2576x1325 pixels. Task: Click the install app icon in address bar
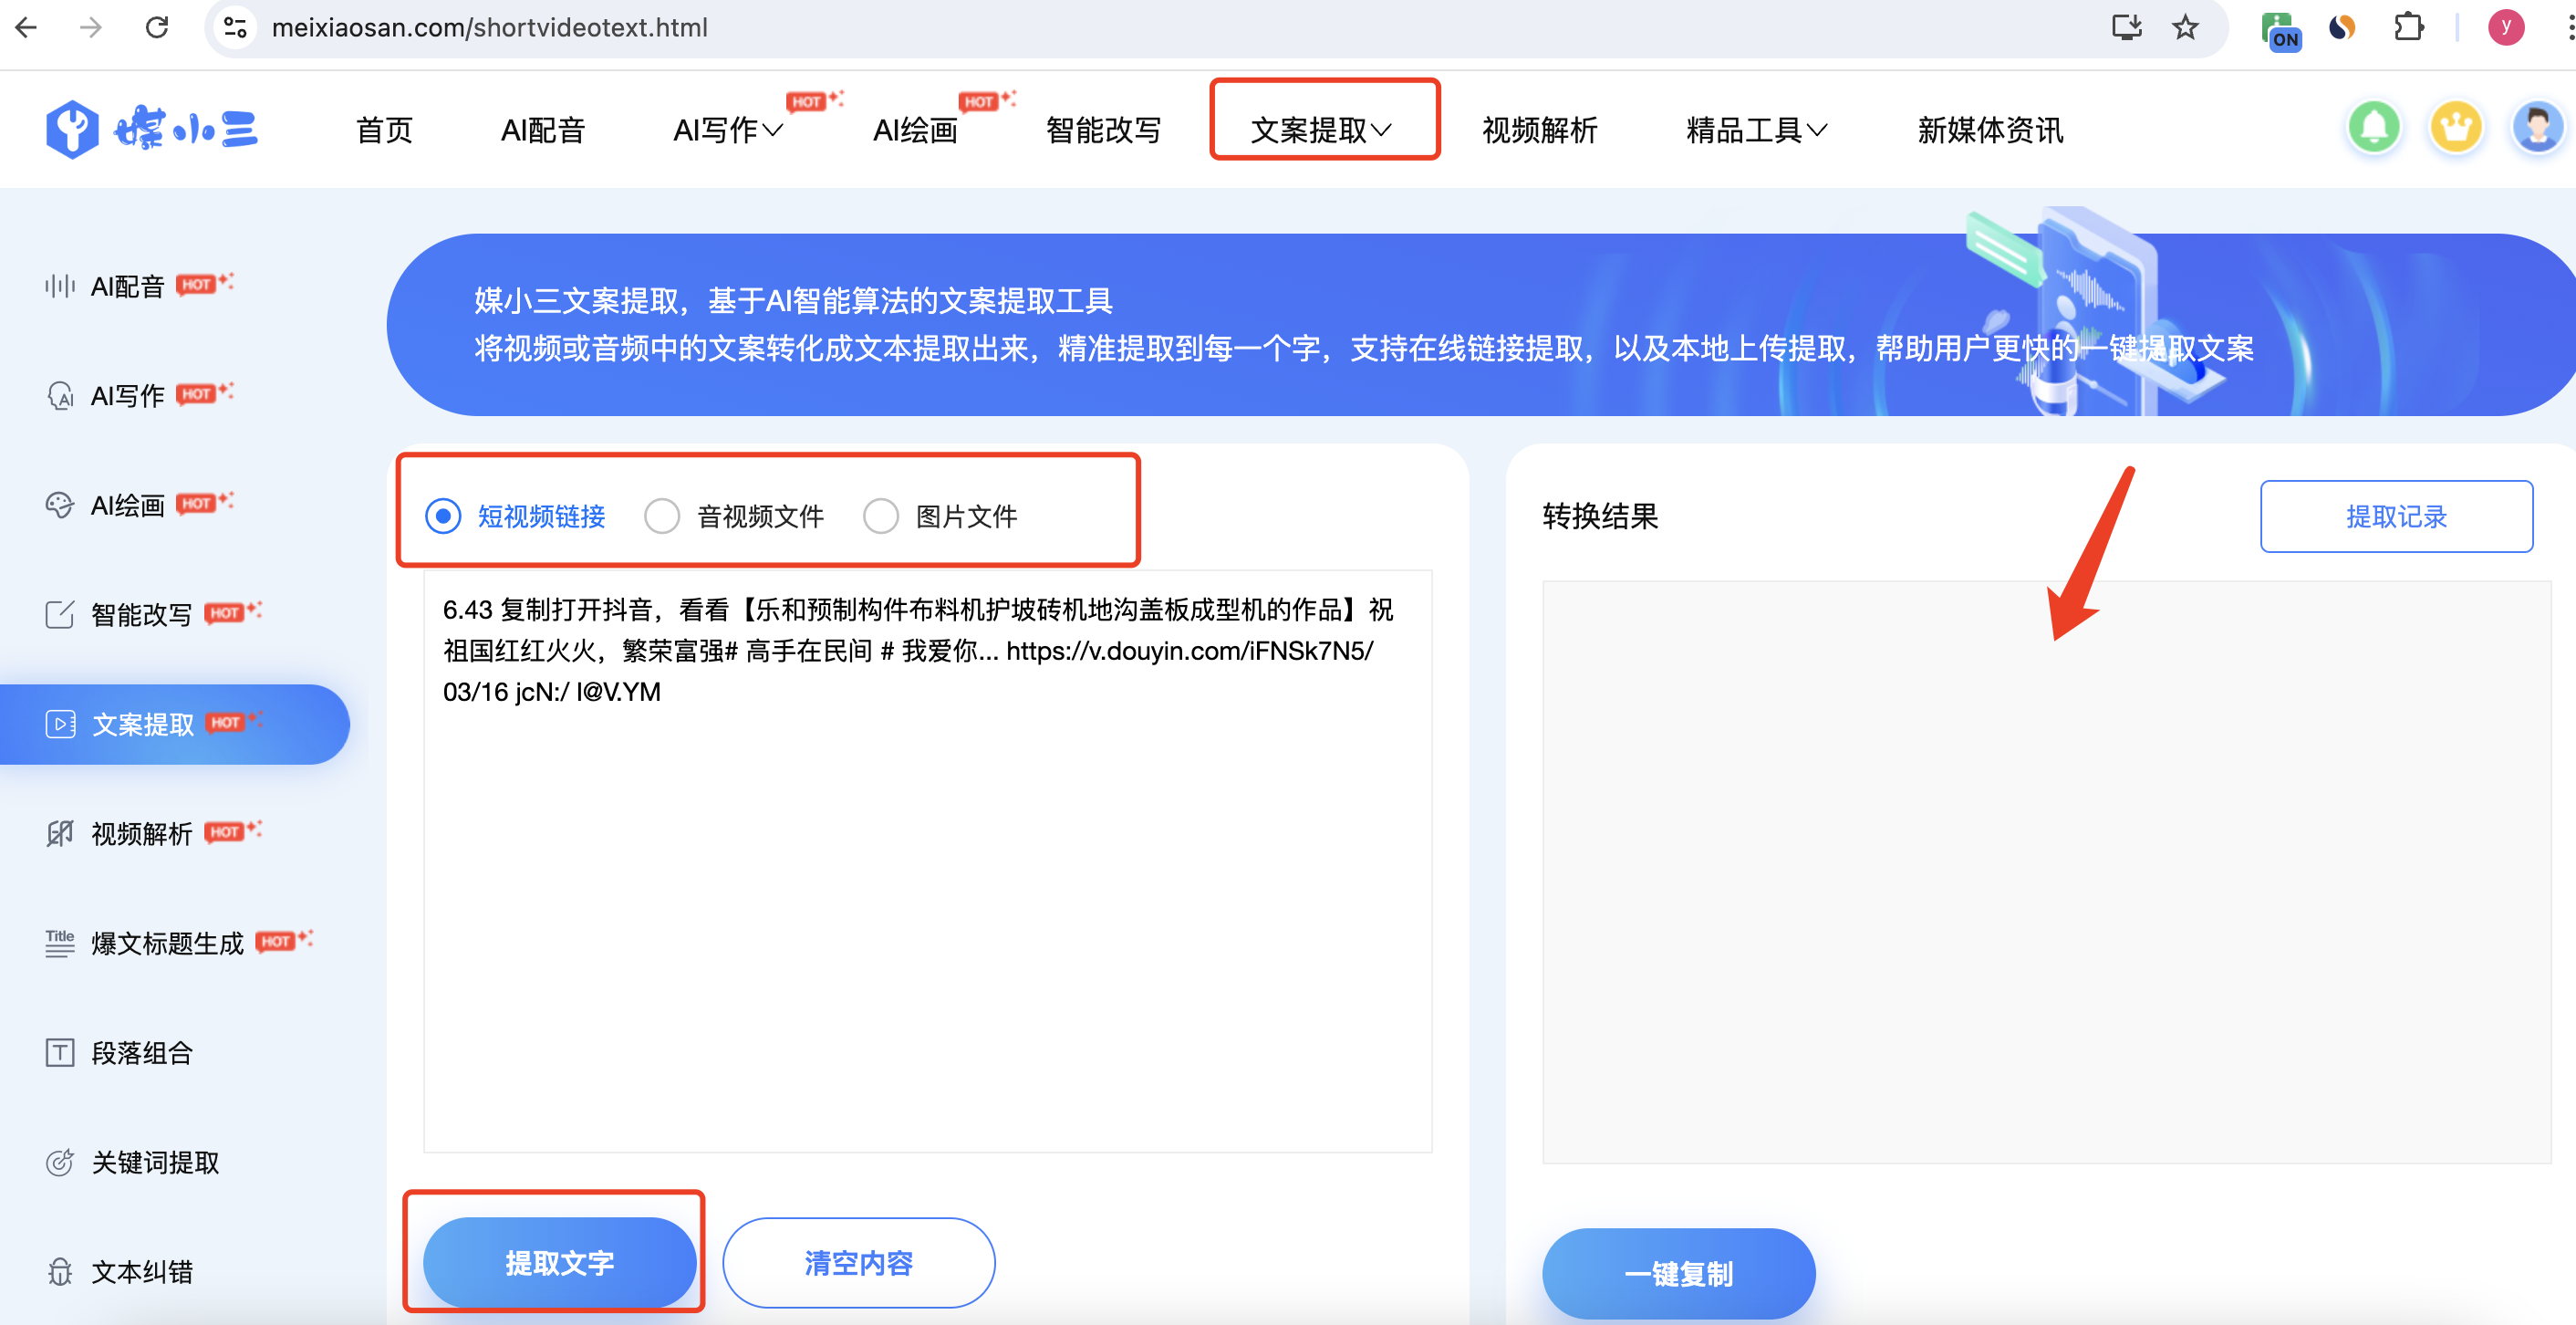[2126, 27]
